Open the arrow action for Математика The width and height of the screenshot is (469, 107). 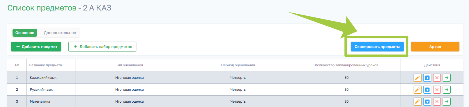(447, 101)
